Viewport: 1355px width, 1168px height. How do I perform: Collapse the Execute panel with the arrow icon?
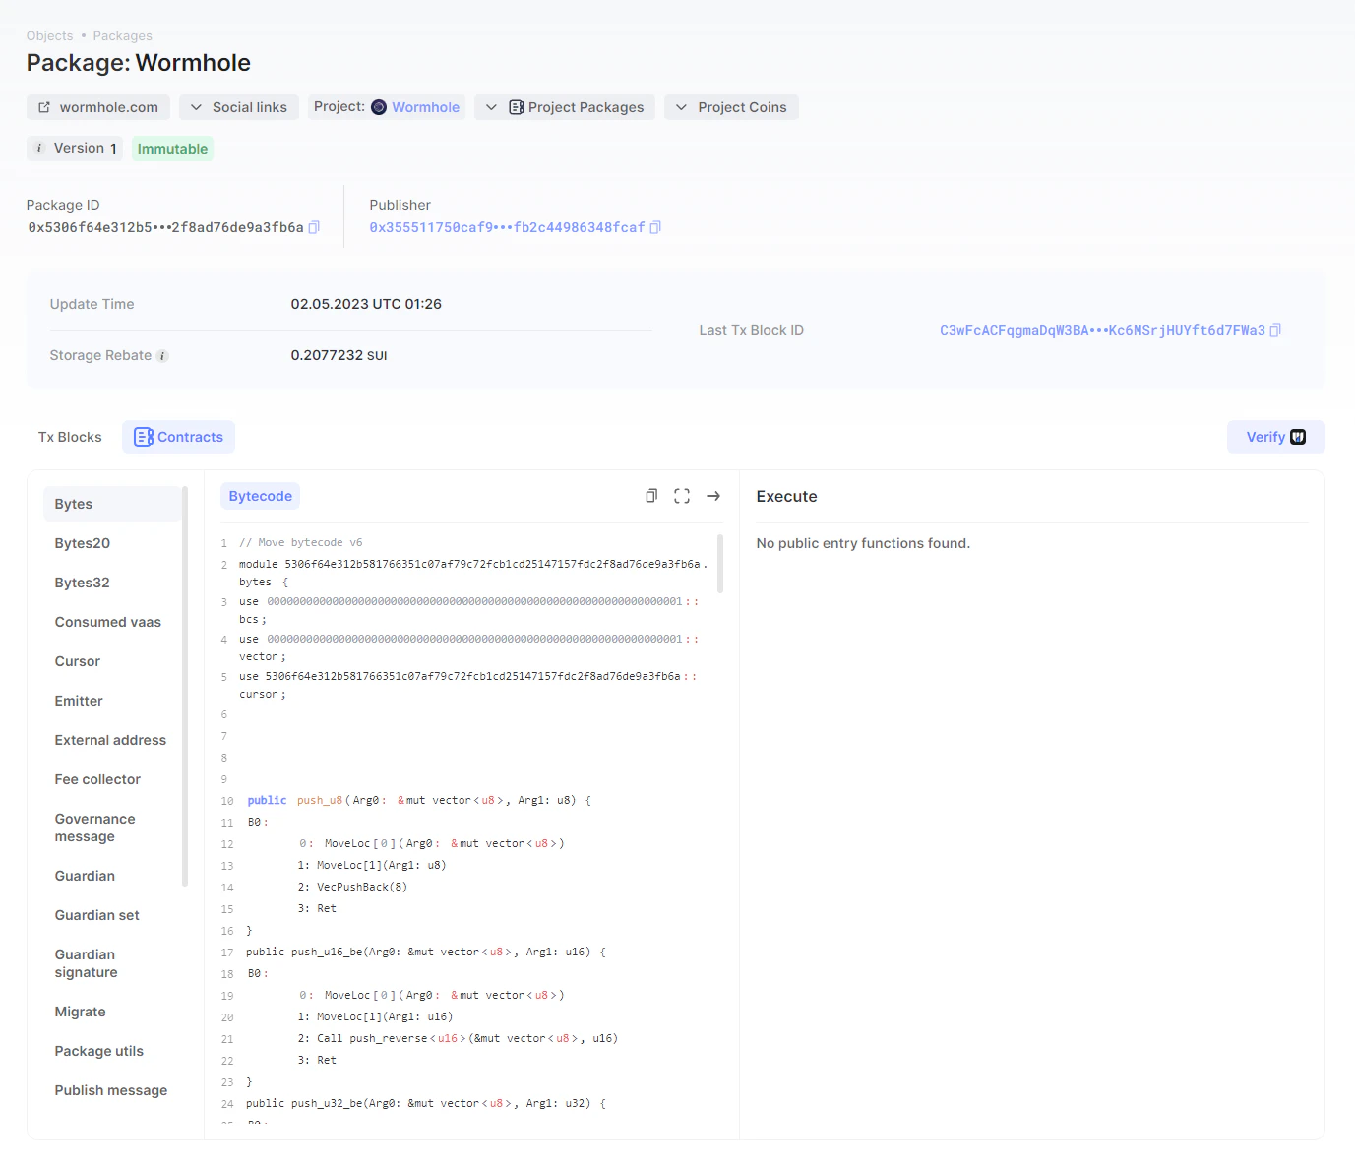[713, 496]
